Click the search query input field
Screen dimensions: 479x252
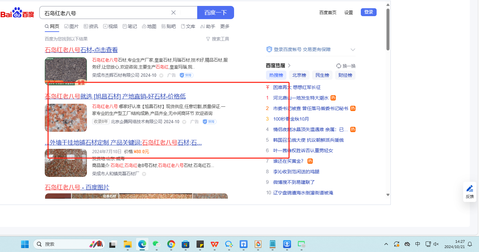[x=105, y=13]
